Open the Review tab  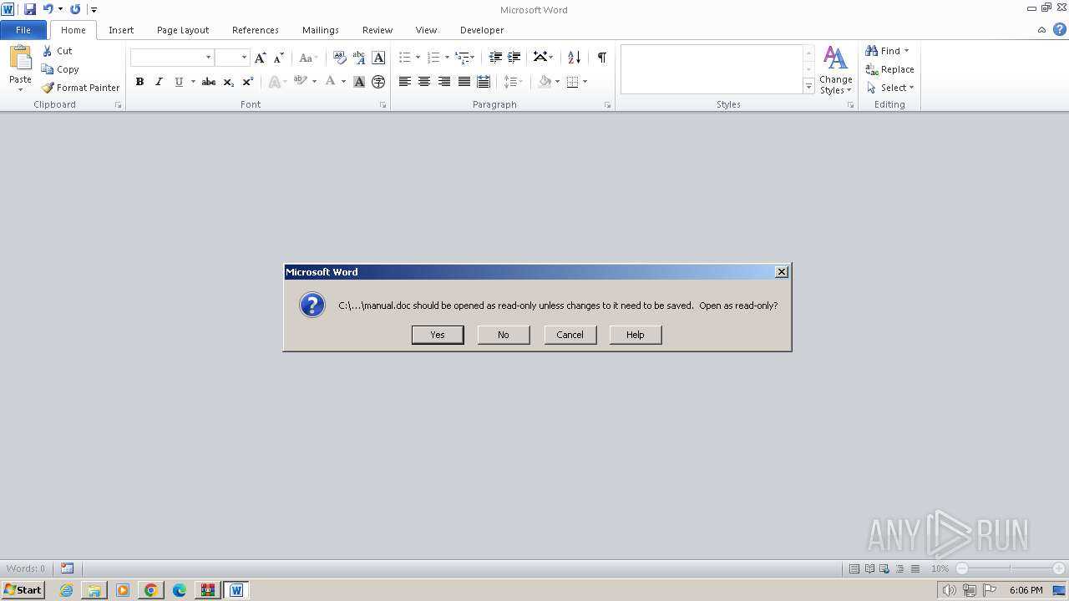[x=377, y=30]
